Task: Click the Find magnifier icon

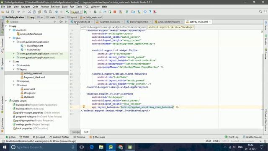Action: 46,12
